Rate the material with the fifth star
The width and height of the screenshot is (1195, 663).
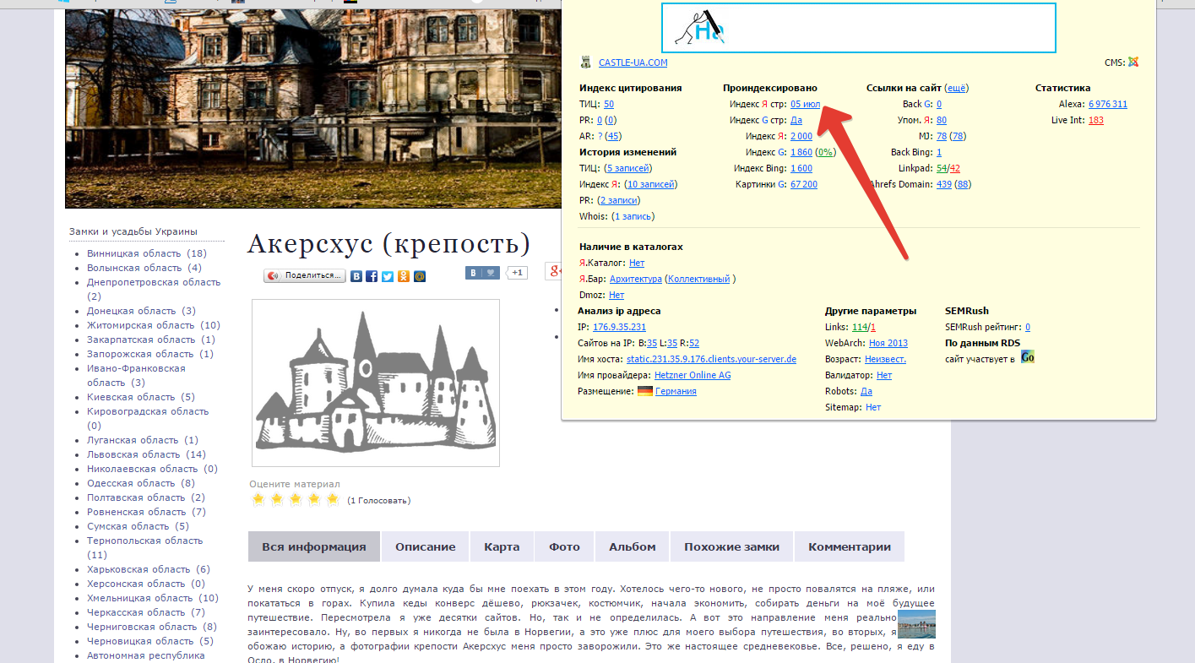[333, 500]
